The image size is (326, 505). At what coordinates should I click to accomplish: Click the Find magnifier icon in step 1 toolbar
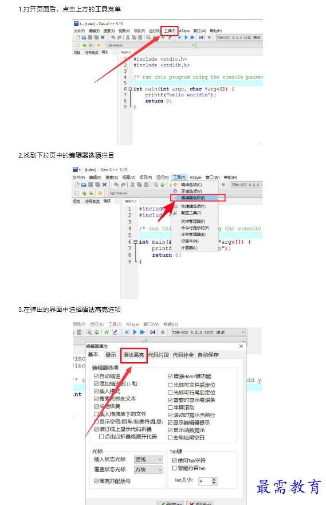(x=148, y=38)
